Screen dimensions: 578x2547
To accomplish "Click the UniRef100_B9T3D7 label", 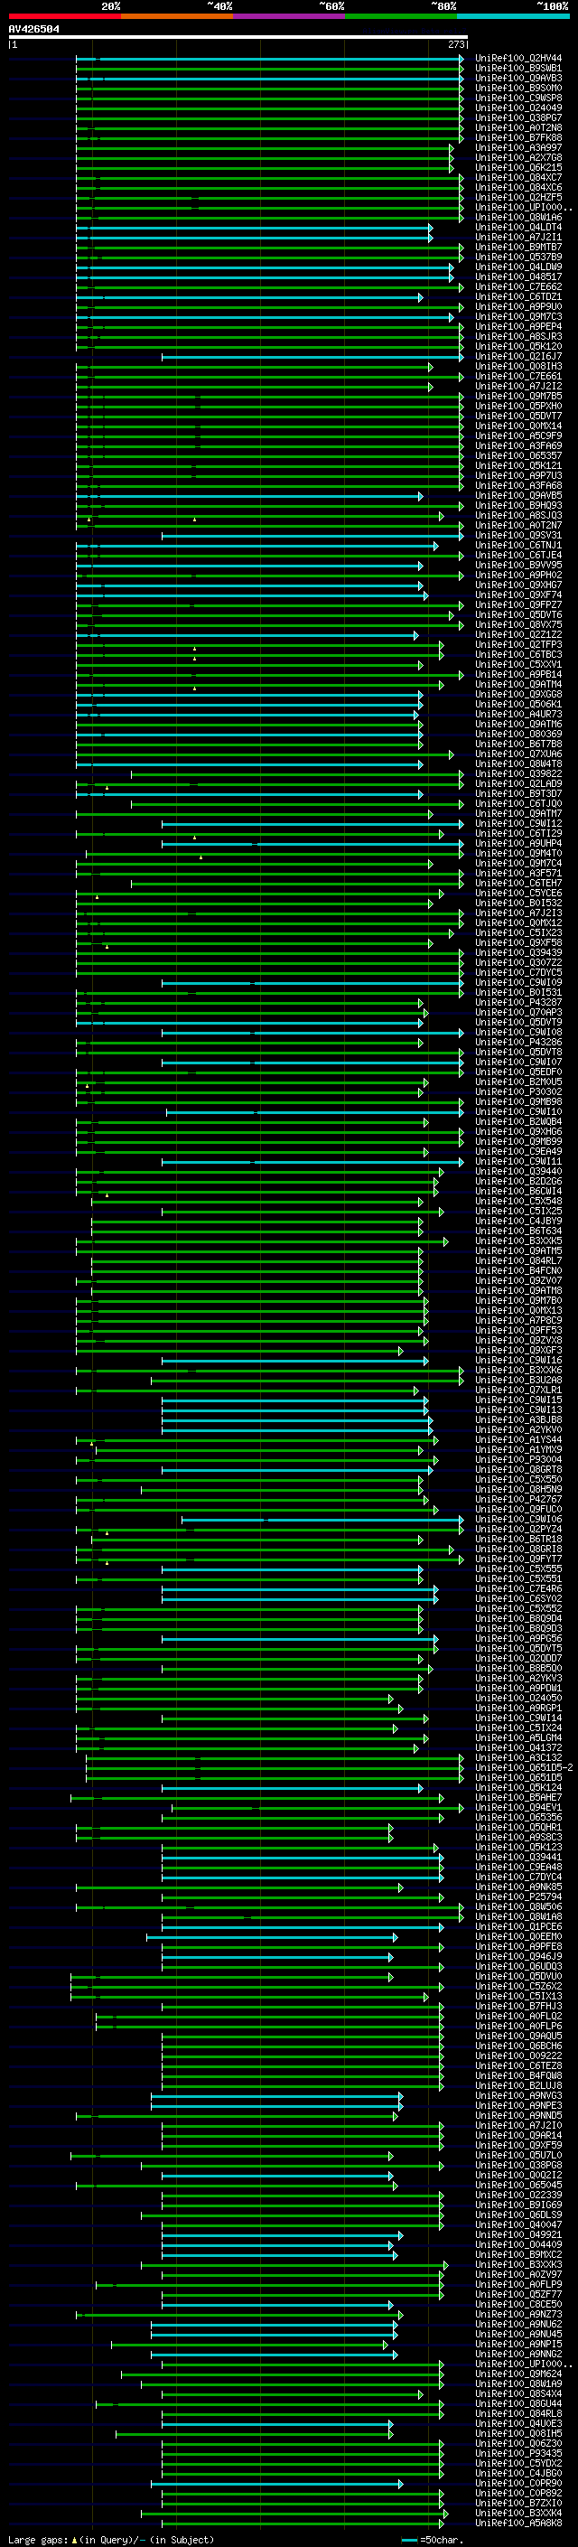I will [518, 794].
